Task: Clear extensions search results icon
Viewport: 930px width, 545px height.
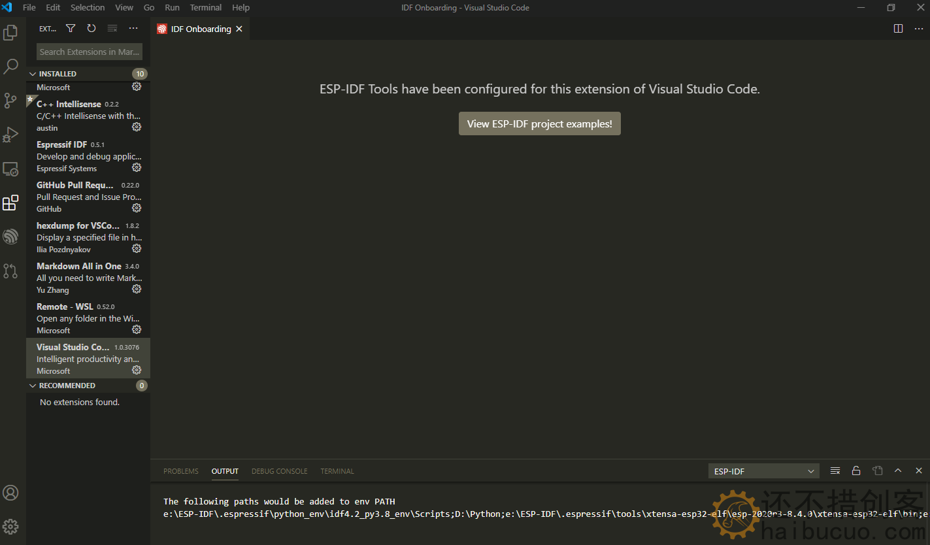Action: click(x=112, y=28)
